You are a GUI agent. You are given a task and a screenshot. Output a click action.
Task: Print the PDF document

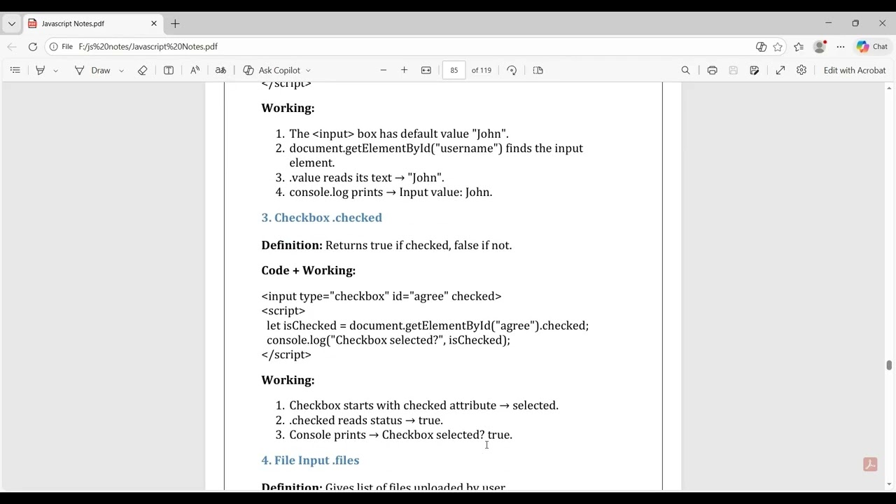[712, 70]
